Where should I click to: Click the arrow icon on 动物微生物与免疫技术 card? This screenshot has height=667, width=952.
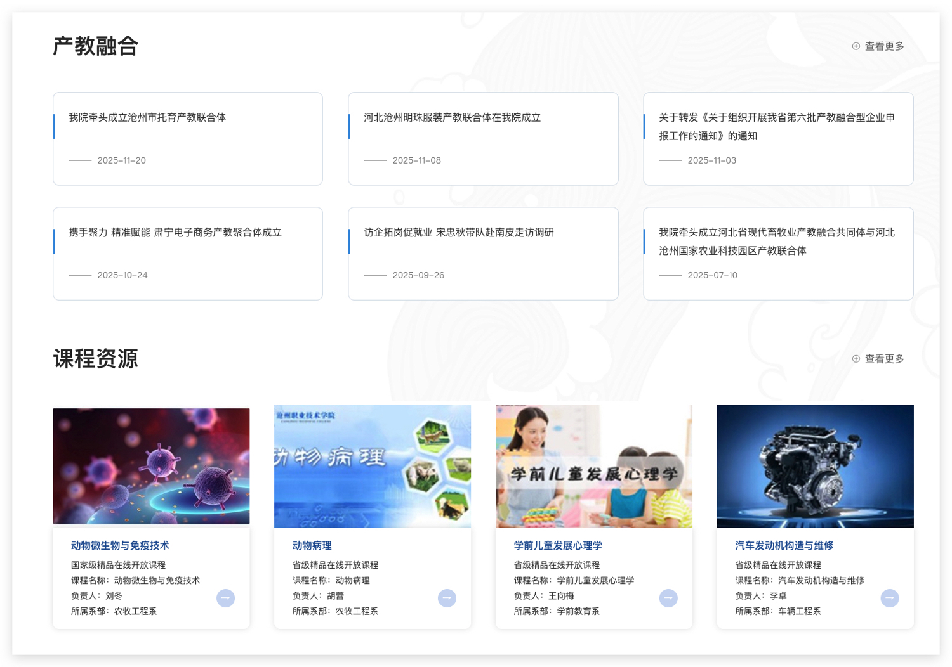click(225, 597)
